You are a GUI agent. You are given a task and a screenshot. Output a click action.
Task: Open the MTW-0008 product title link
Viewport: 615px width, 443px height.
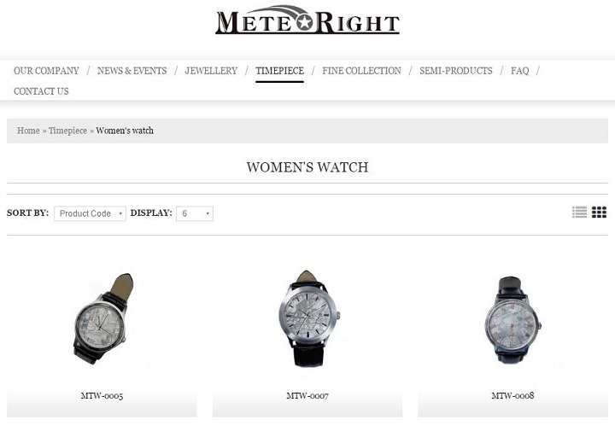513,396
